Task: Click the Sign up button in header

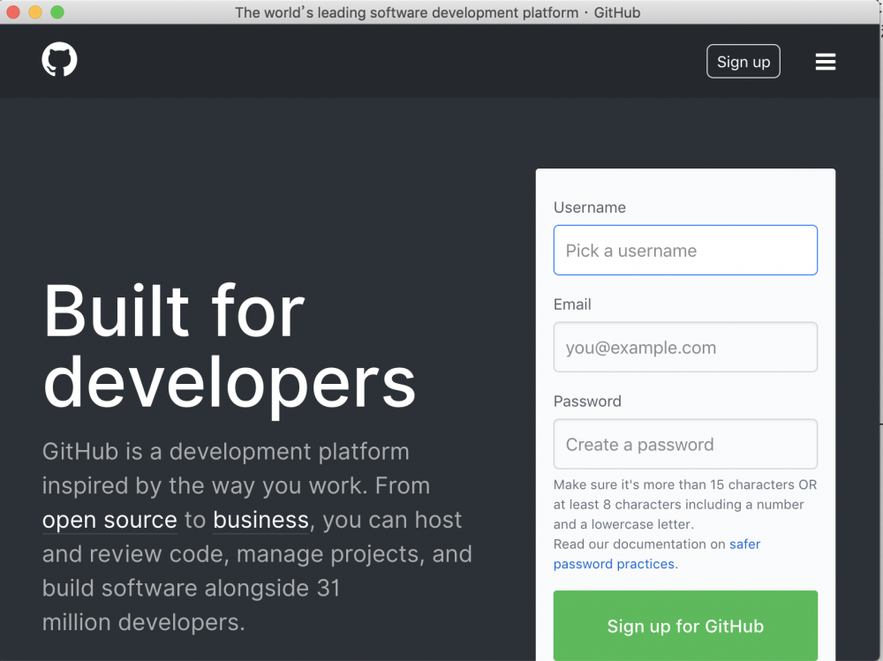Action: click(x=743, y=62)
